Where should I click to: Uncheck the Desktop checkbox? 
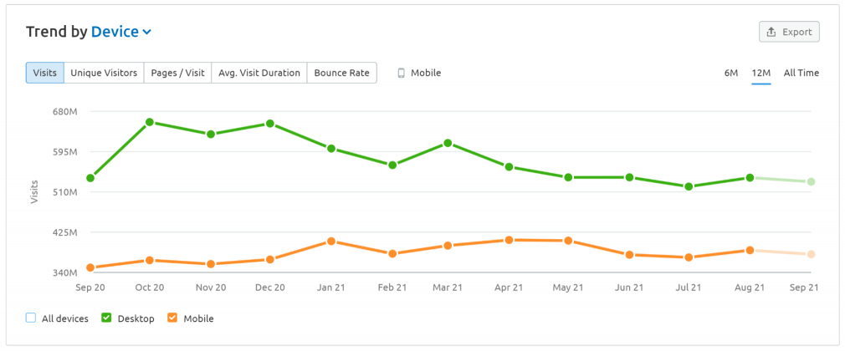click(x=107, y=318)
